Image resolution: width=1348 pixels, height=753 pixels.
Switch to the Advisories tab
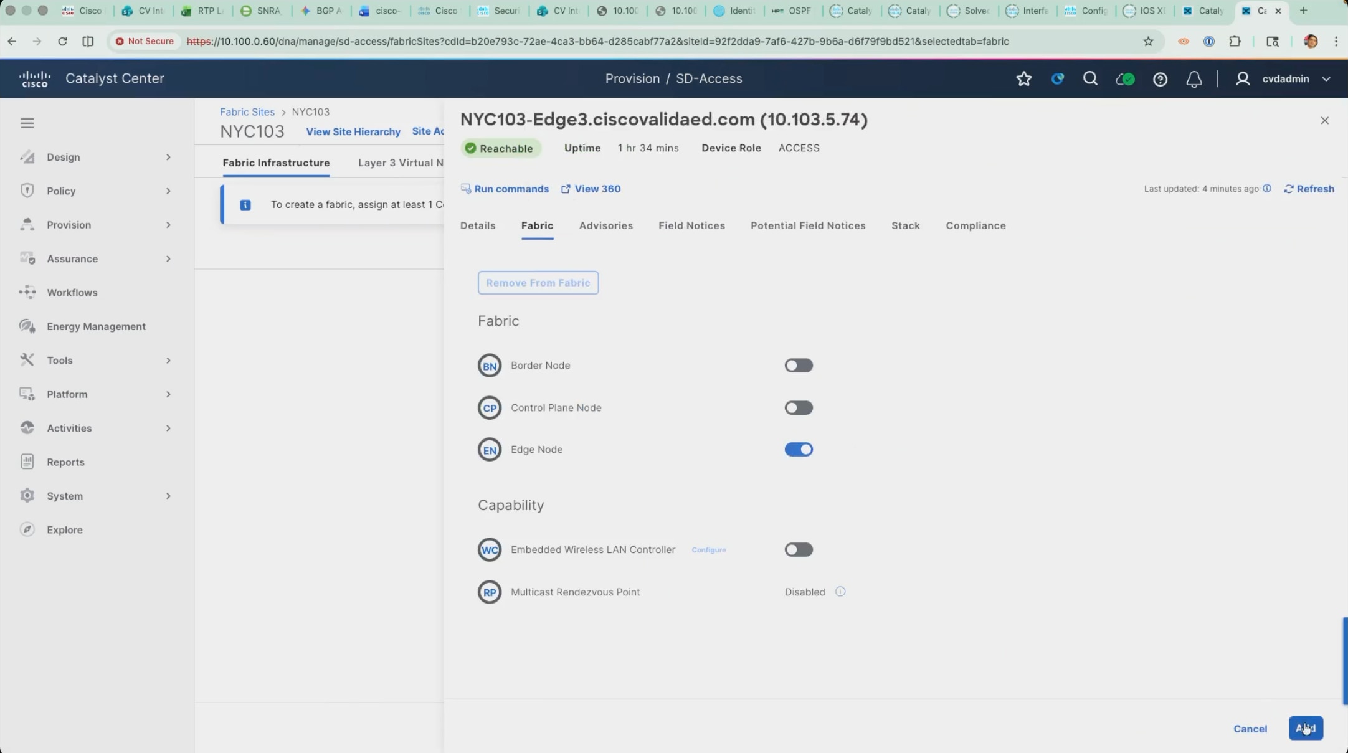point(606,225)
